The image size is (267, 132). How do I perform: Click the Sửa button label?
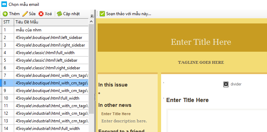[x=32, y=14]
